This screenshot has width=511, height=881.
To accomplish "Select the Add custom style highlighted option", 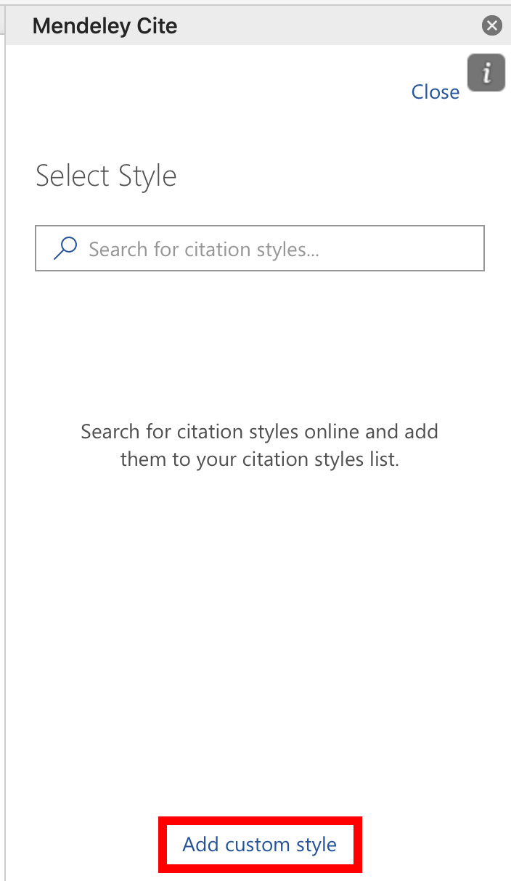I will [x=259, y=844].
